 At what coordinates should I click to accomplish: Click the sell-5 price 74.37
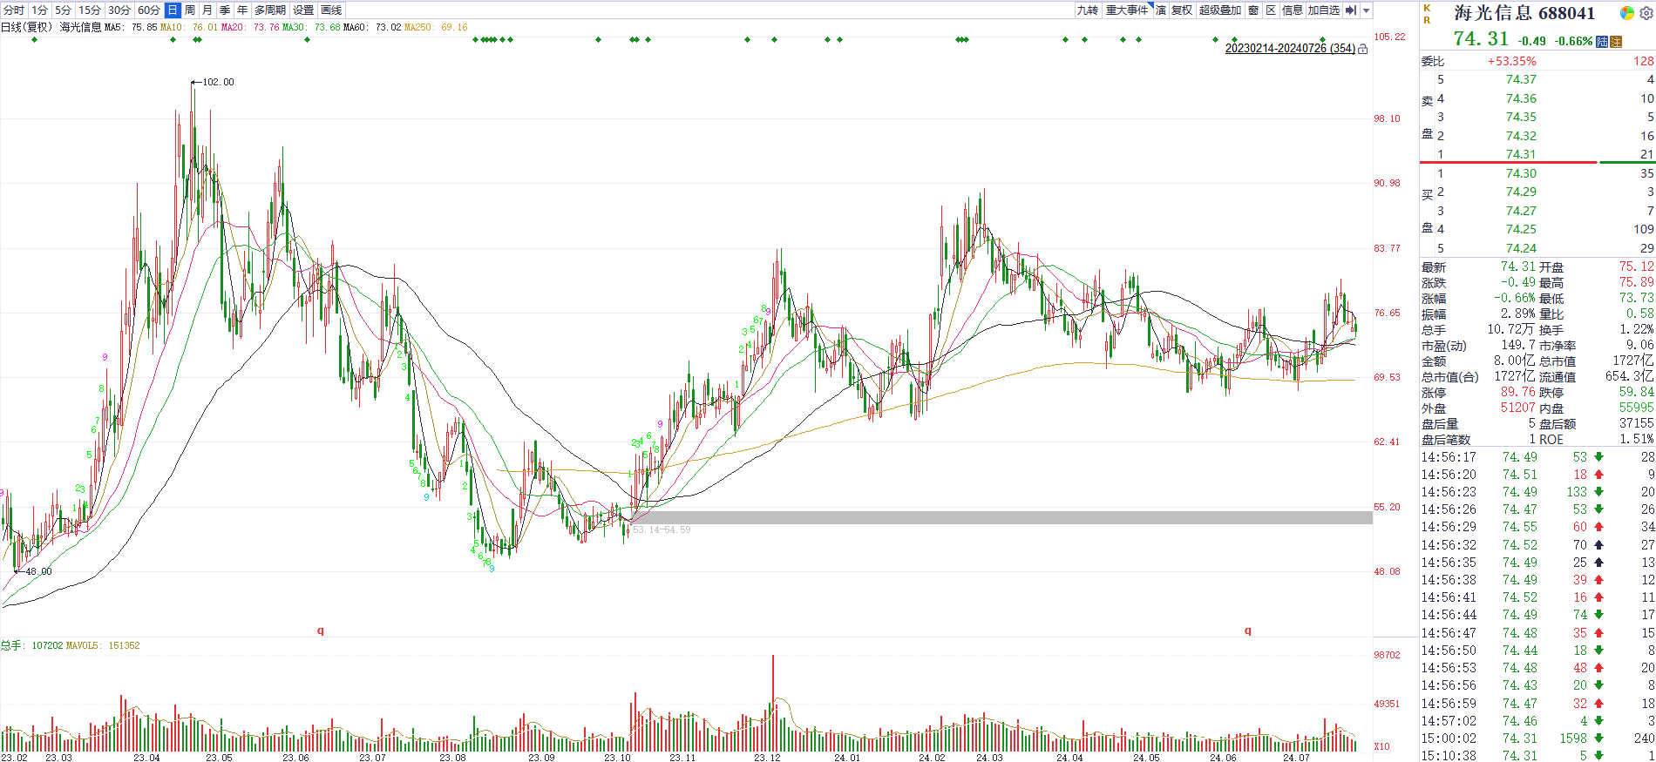coord(1521,80)
